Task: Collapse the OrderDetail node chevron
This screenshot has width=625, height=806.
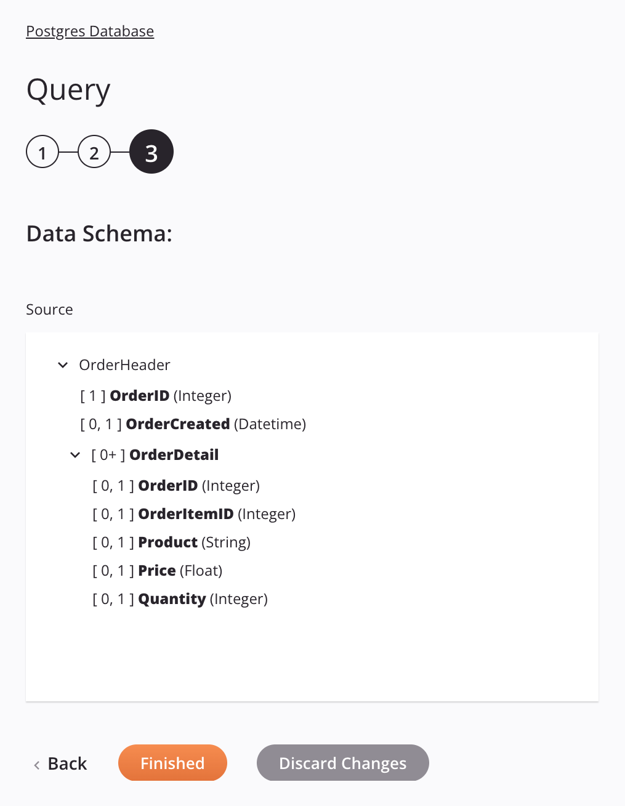Action: pyautogui.click(x=75, y=454)
